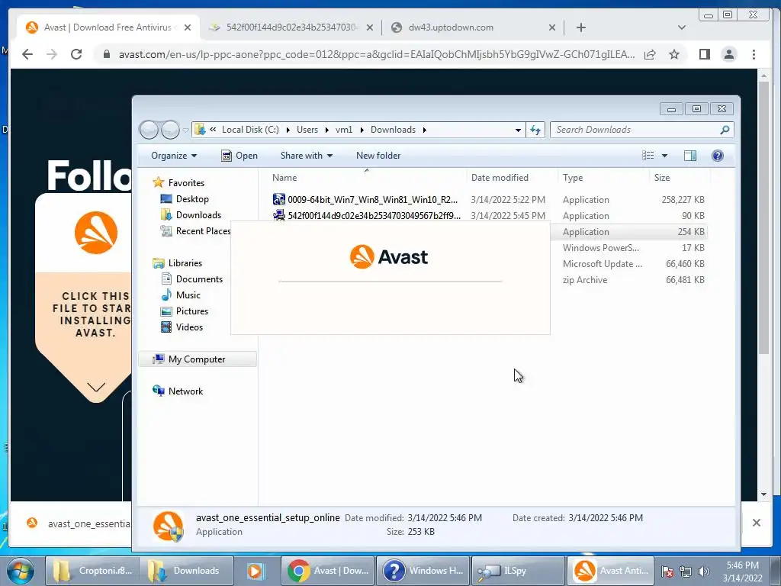781x586 pixels.
Task: Share this page from the address bar
Action: (650, 54)
